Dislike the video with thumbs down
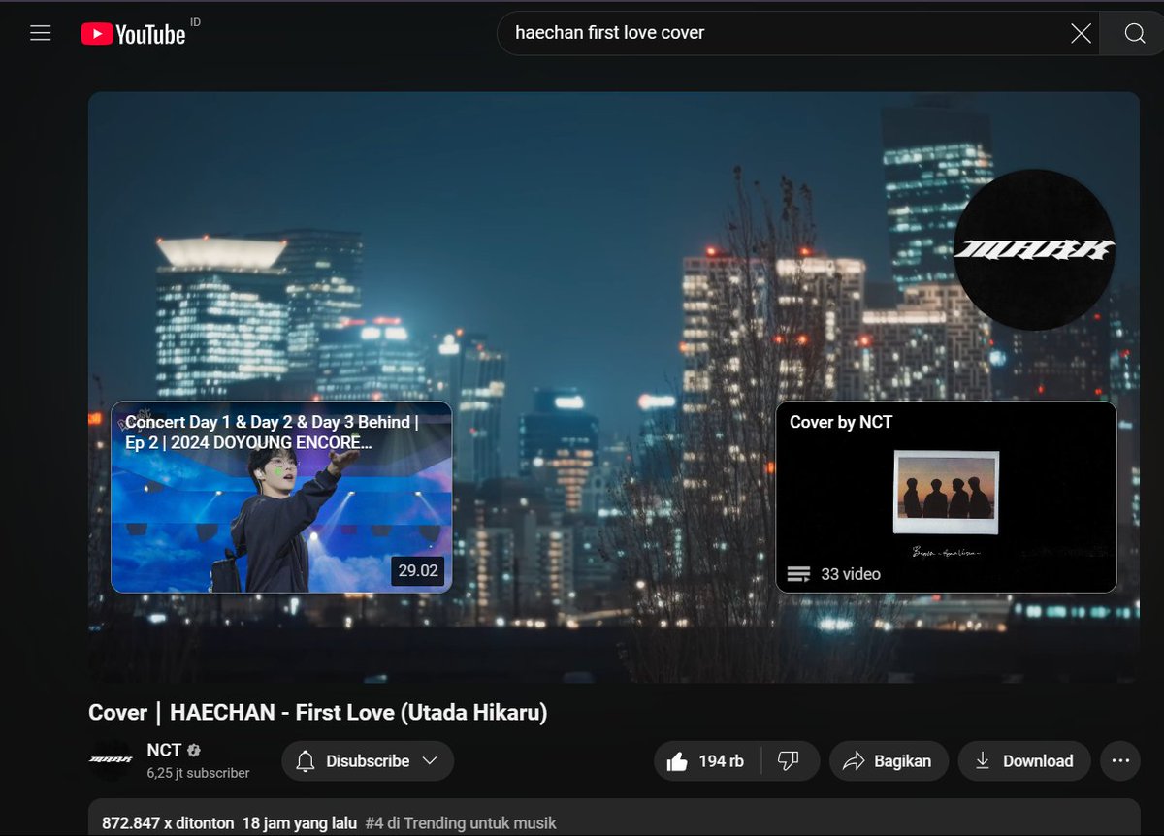The height and width of the screenshot is (836, 1164). (x=789, y=761)
